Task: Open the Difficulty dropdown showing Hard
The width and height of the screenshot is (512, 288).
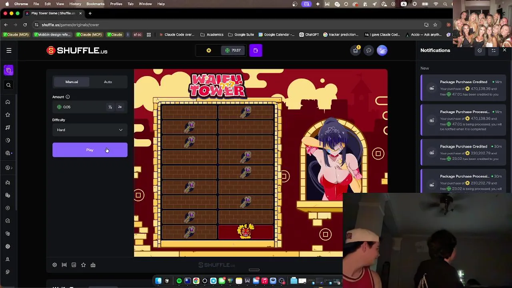Action: 90,130
